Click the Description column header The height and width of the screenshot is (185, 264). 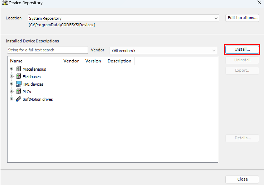point(120,61)
